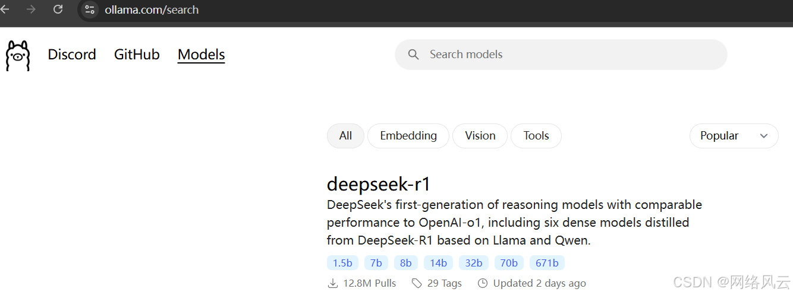Click the clock icon beside Updated 2 days ago
Screen dimensions: 793x295
pos(483,283)
